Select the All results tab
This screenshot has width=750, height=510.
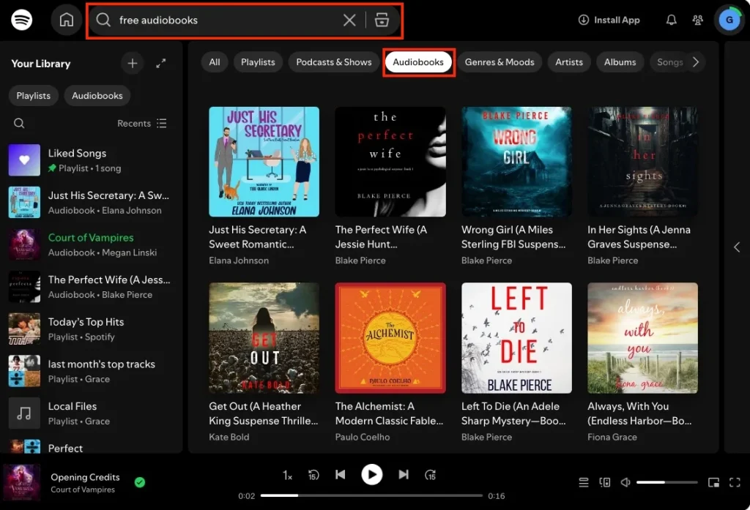[x=215, y=62]
